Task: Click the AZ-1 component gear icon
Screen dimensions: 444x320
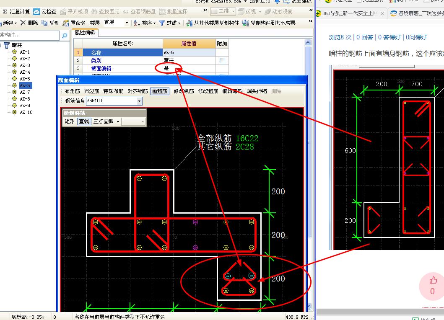Action: click(14, 52)
